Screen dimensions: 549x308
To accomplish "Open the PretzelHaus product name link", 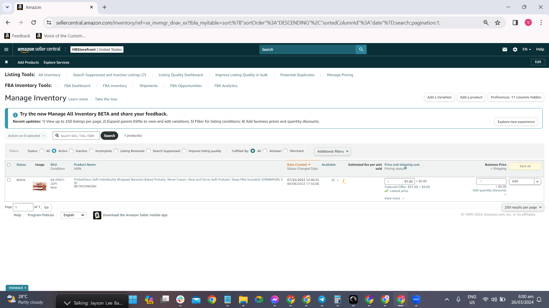I will coord(178,181).
